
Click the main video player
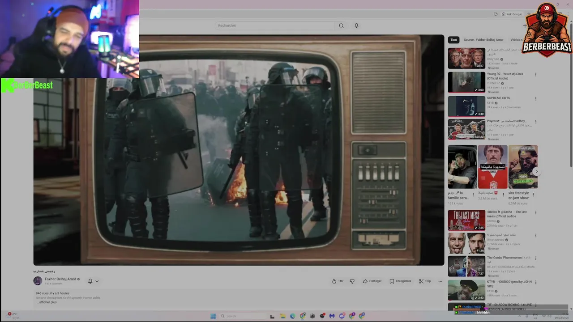tap(239, 150)
